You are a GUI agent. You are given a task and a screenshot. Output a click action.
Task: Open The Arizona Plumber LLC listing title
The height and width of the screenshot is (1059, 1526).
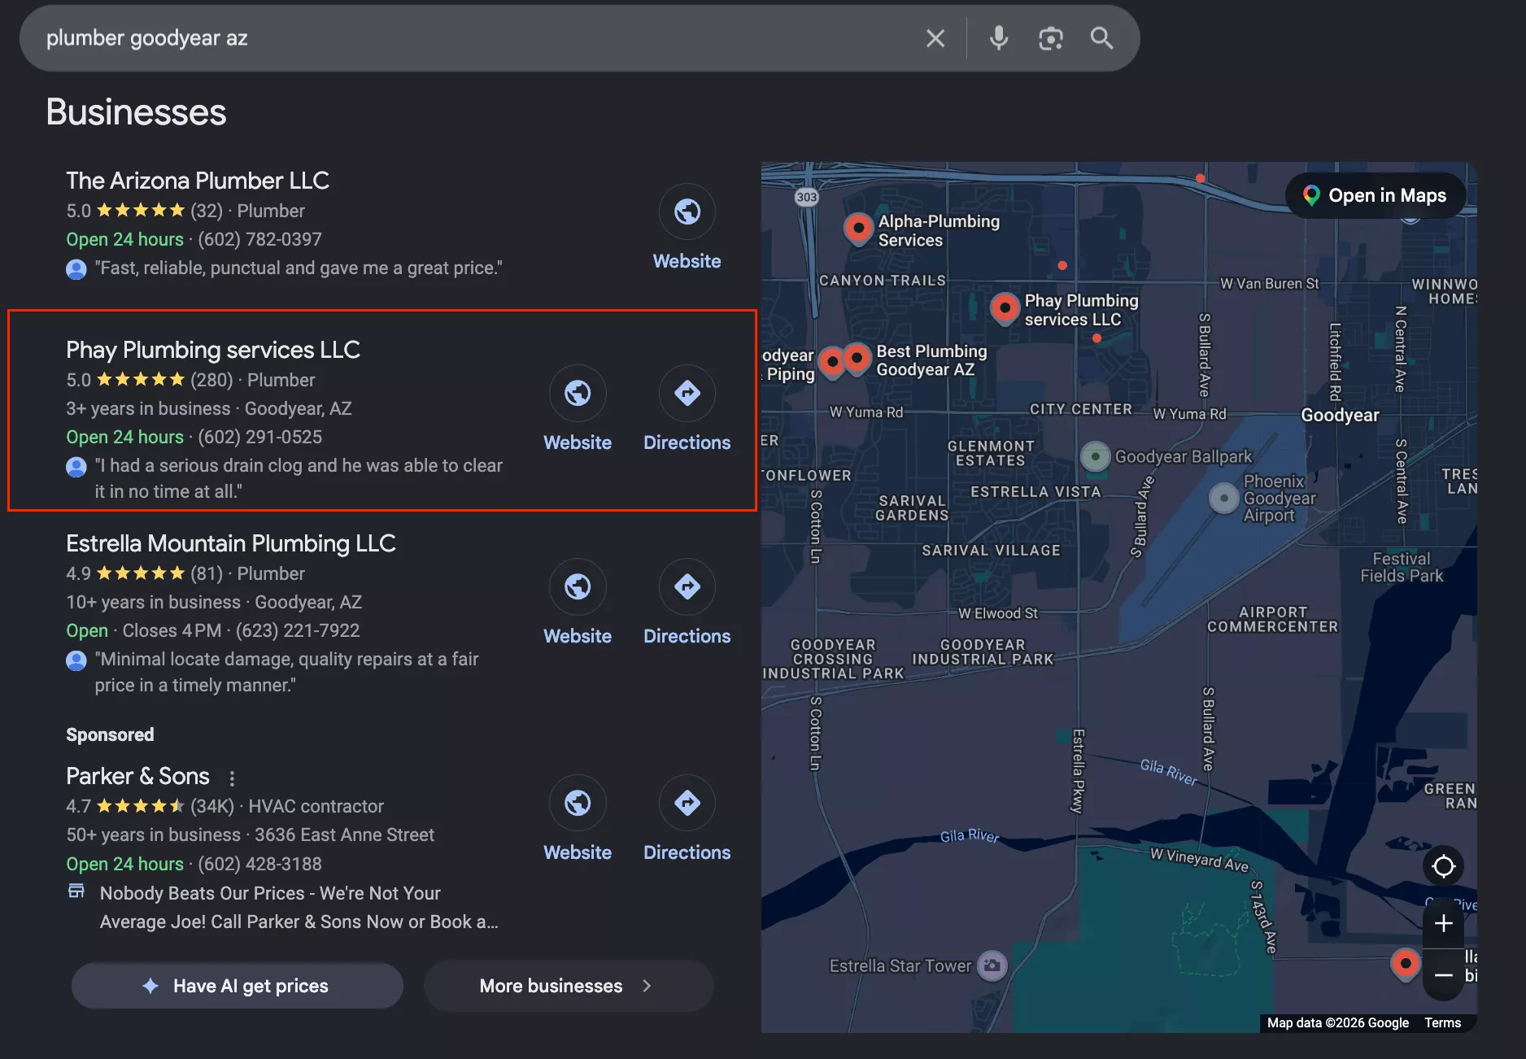[x=198, y=181]
